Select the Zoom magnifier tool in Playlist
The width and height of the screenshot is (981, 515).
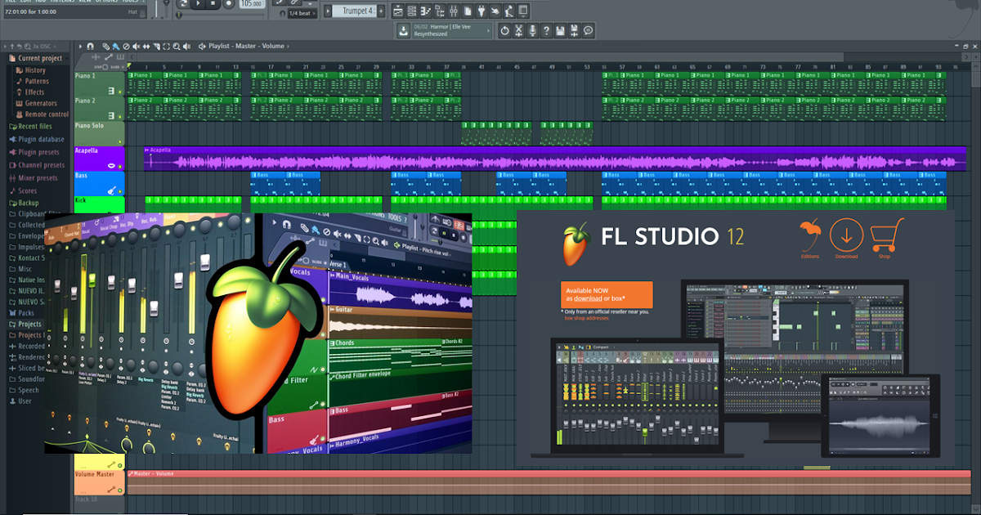(x=176, y=46)
